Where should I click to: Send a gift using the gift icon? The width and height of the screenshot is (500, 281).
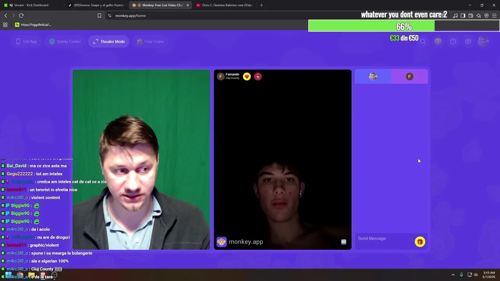[420, 242]
